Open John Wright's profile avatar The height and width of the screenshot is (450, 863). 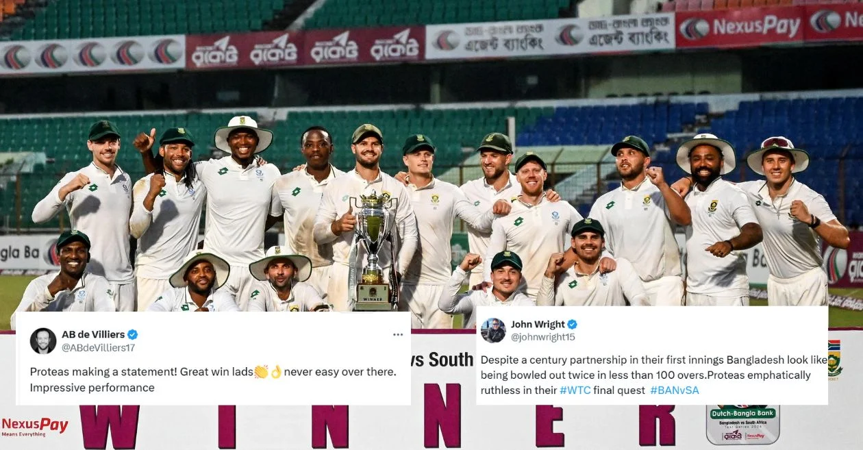(493, 330)
